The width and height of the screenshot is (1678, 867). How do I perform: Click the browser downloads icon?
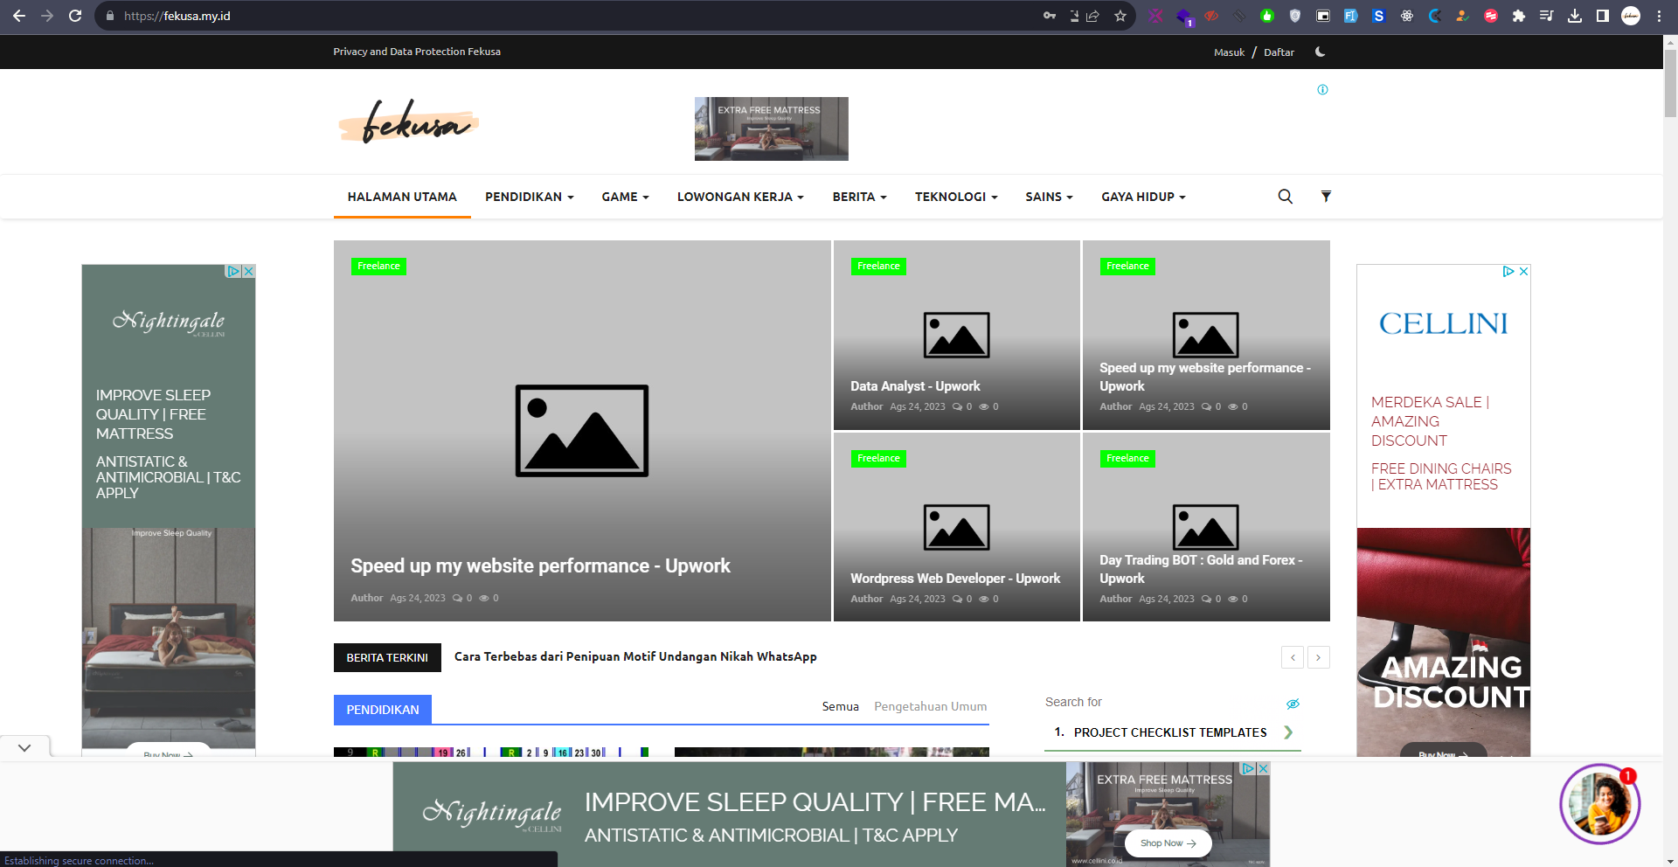(1575, 16)
